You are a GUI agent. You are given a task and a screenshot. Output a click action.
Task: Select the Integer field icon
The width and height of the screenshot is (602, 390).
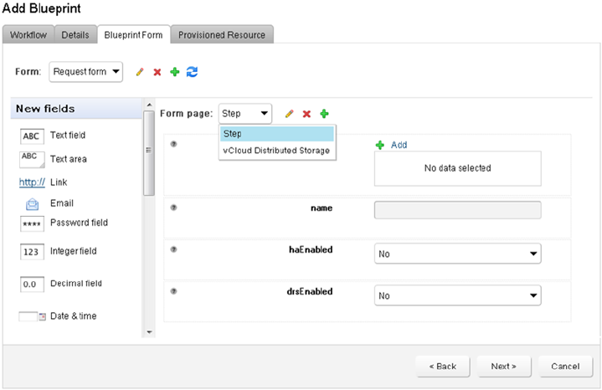(32, 251)
